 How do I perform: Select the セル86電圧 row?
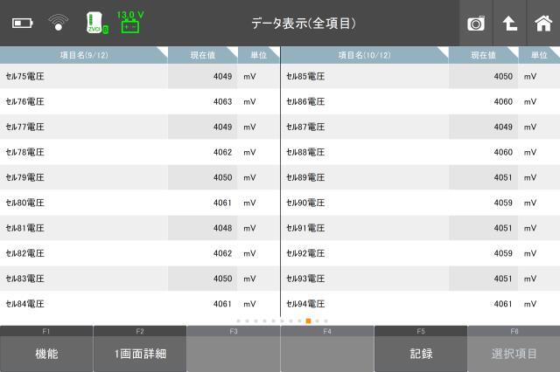420,101
